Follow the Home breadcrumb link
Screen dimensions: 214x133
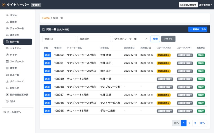[x=46, y=18]
